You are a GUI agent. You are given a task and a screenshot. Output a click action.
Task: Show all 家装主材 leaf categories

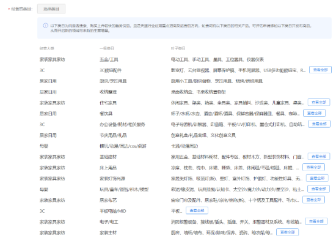click(x=287, y=232)
